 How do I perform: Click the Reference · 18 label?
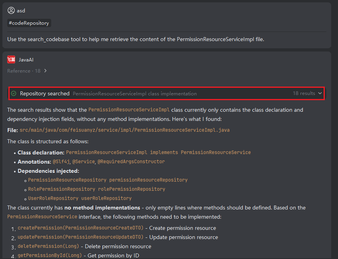click(24, 71)
